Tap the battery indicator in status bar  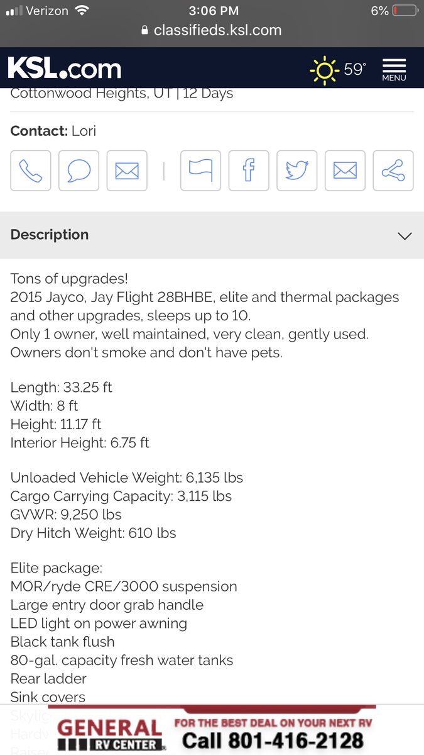405,11
